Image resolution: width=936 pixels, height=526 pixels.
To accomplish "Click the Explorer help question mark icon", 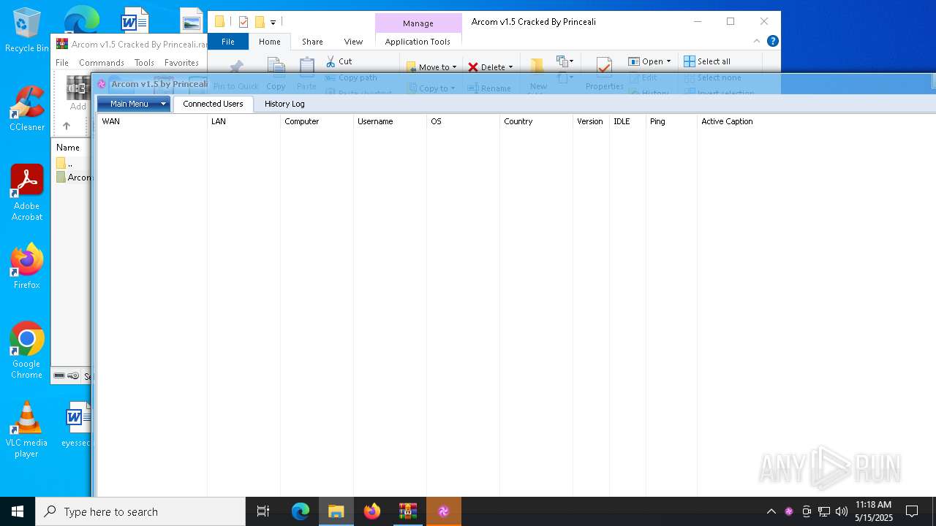I will pos(772,42).
